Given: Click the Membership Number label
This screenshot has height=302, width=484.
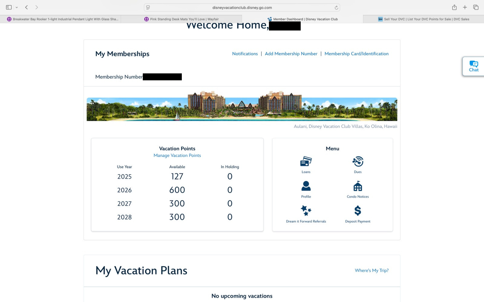Looking at the screenshot, I should pos(119,77).
